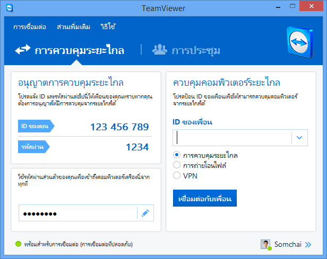Viewport: 327px width, 259px height.
Task: Click the remote control double-arrow icon
Action: pyautogui.click(x=23, y=49)
